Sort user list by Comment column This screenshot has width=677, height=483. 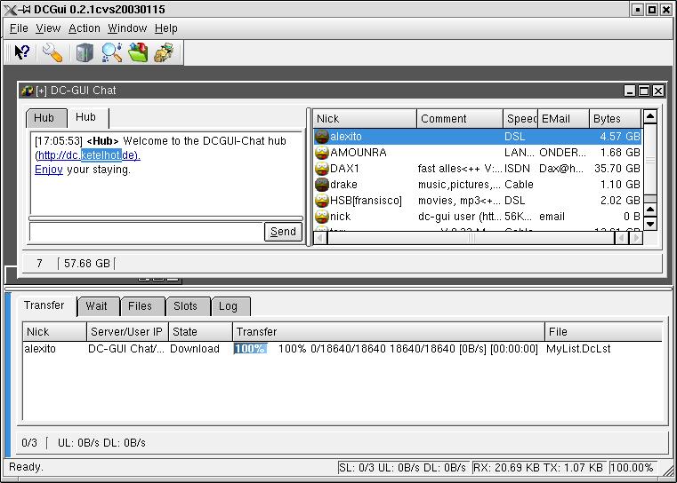tap(460, 119)
